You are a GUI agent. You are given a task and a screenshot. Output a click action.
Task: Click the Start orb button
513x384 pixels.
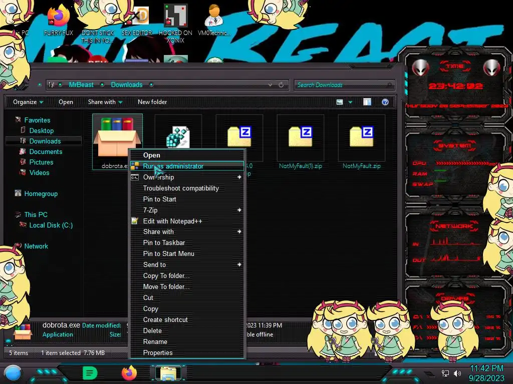13,373
